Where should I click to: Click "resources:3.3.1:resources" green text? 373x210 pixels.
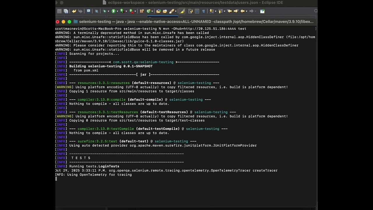[x=104, y=83]
